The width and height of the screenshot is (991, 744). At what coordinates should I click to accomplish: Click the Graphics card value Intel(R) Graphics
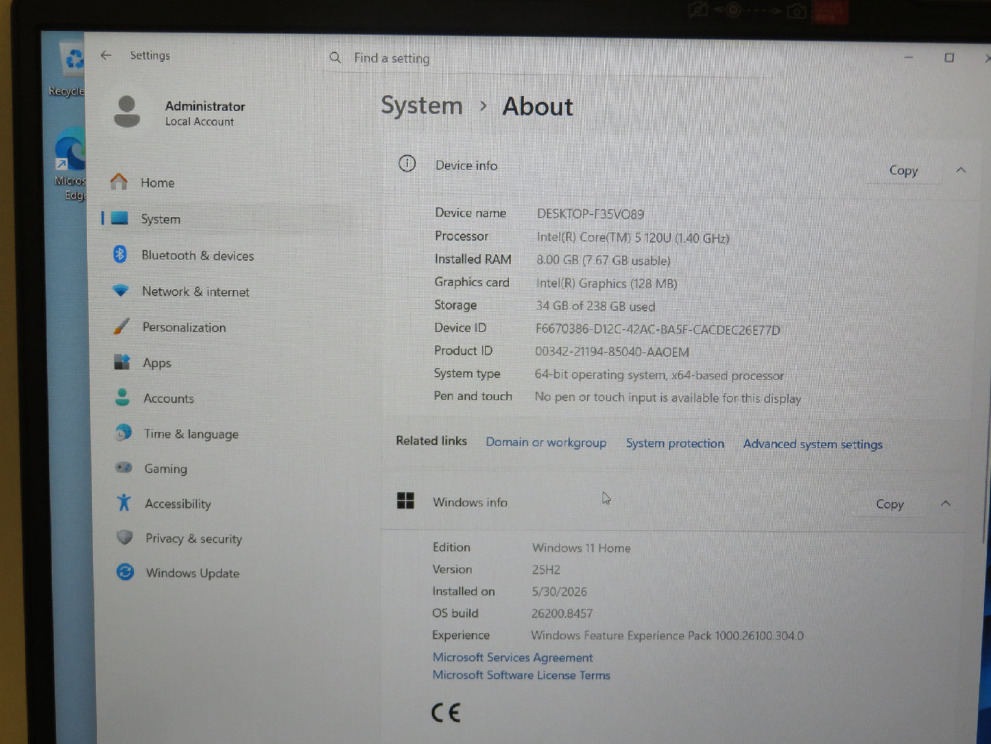606,283
